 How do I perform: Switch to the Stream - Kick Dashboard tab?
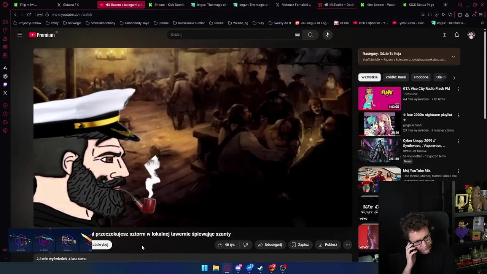(167, 5)
